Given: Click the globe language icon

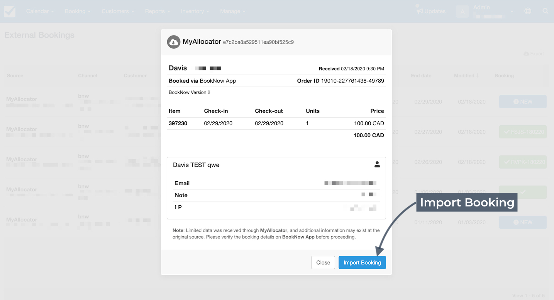Looking at the screenshot, I should (528, 11).
